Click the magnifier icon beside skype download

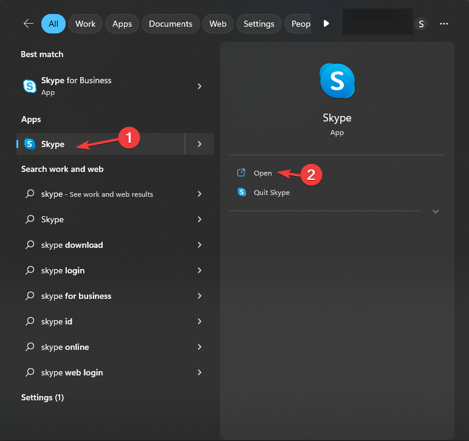click(30, 245)
